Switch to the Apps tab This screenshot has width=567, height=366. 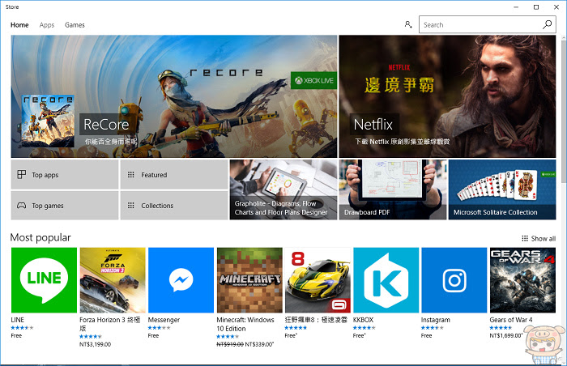pos(47,25)
